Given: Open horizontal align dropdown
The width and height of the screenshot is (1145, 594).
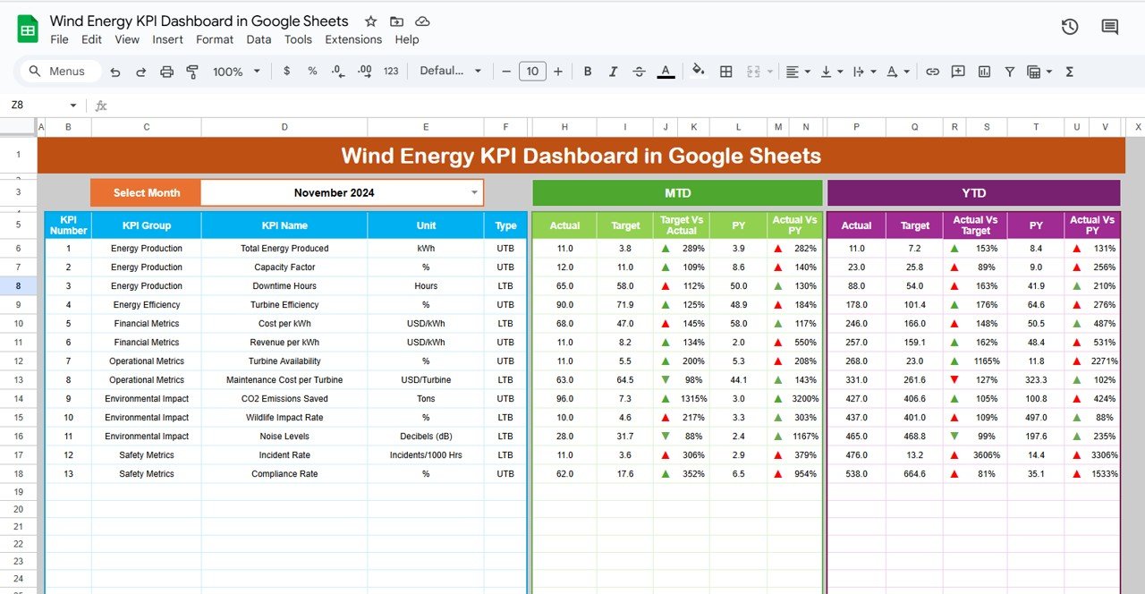Looking at the screenshot, I should tap(796, 72).
